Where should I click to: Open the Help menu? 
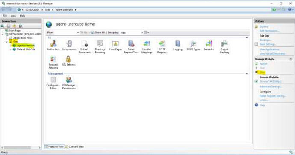(22, 16)
